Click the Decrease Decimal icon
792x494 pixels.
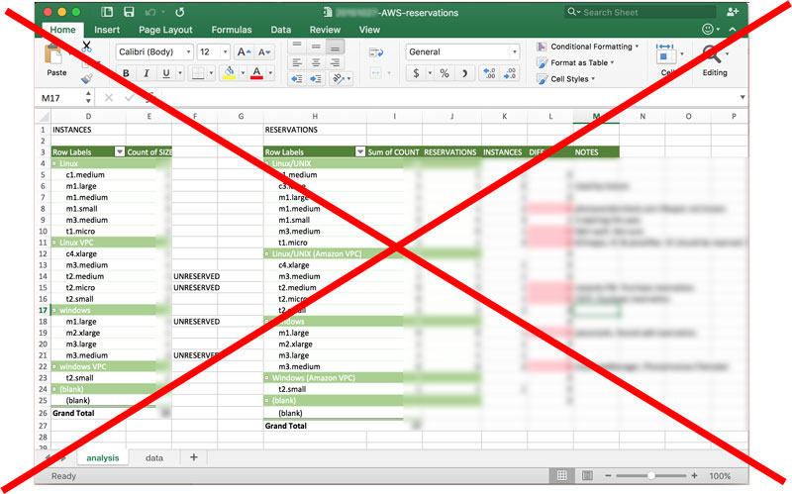[509, 73]
